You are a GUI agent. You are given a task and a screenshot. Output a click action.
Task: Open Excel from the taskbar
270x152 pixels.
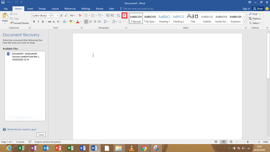coord(21,148)
